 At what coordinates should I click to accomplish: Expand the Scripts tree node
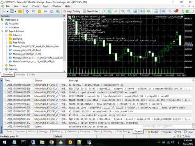(2, 65)
